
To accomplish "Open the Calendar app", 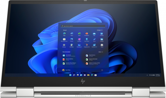I will [x=102, y=34].
